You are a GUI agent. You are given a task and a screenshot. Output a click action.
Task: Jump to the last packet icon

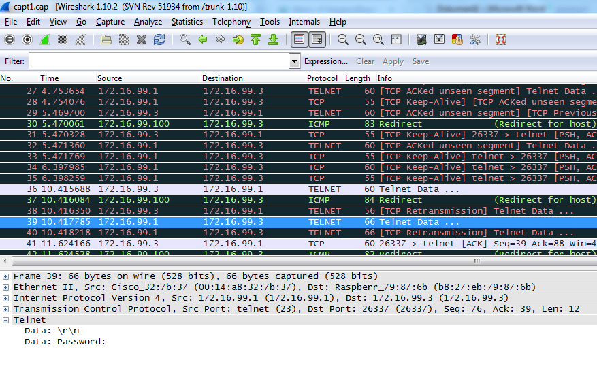click(x=274, y=39)
